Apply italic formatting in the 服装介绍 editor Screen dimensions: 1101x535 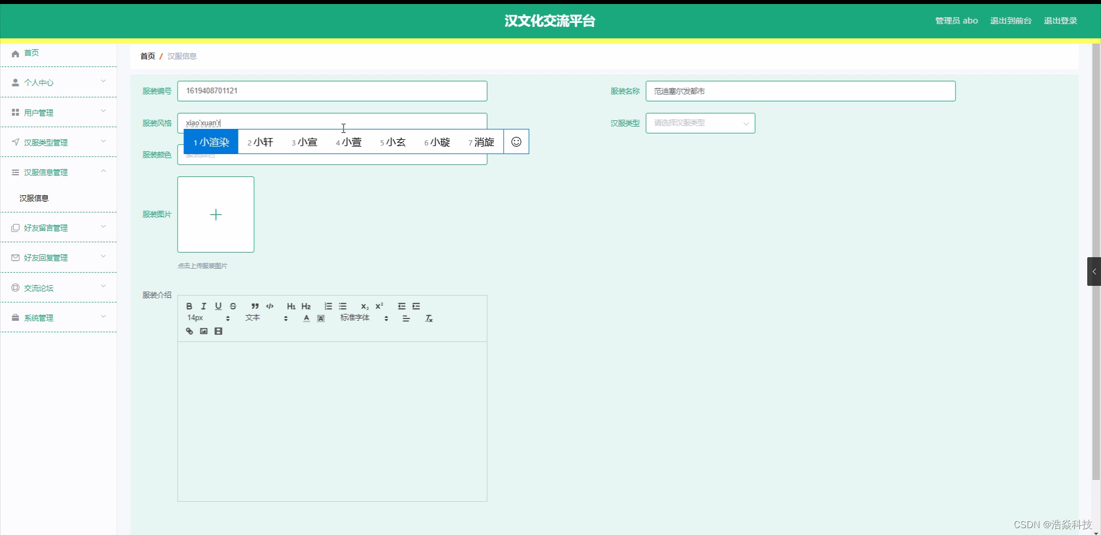(204, 306)
